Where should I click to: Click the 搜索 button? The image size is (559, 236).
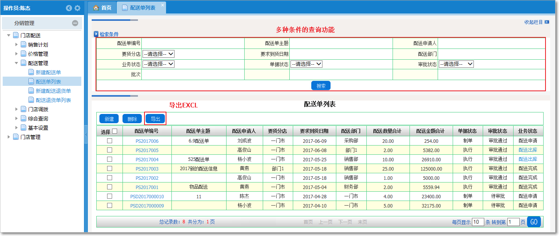coord(321,85)
